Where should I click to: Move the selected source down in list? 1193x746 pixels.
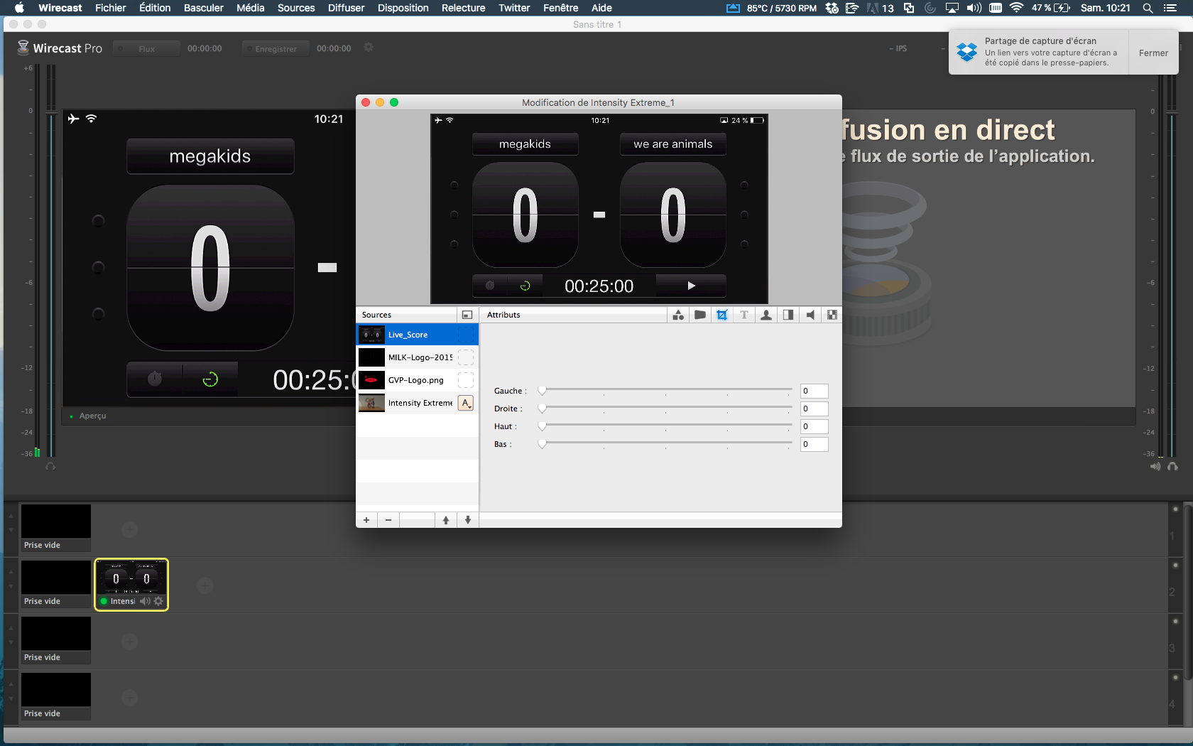[468, 520]
